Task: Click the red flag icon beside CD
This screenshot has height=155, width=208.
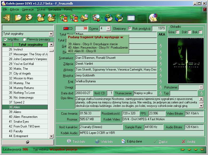Action: click(x=66, y=28)
